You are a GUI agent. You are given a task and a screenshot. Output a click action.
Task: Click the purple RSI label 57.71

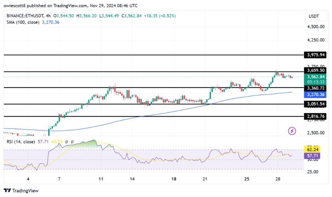(312, 156)
